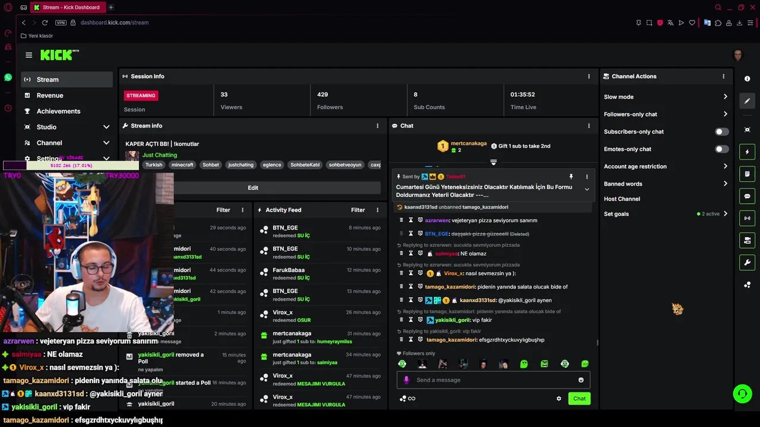The image size is (760, 427).
Task: Open new browser tab with plus icon
Action: (x=110, y=7)
